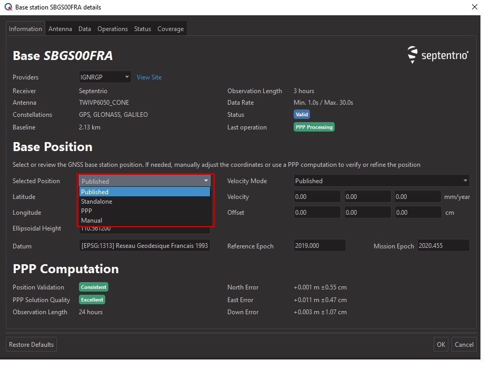
Task: Open the Velocity Mode dropdown
Action: [382, 181]
